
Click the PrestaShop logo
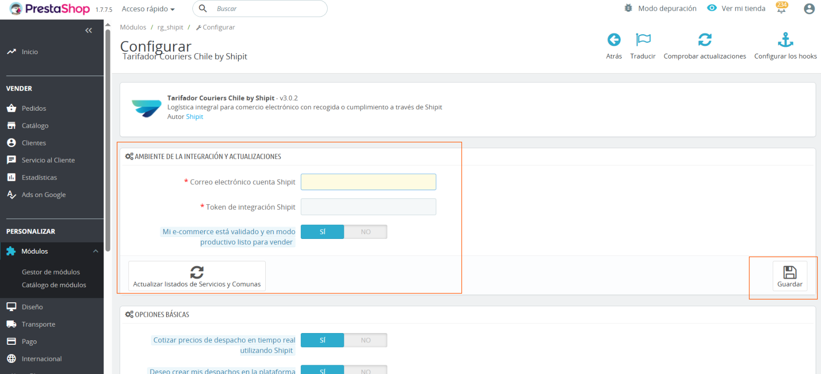[x=50, y=9]
